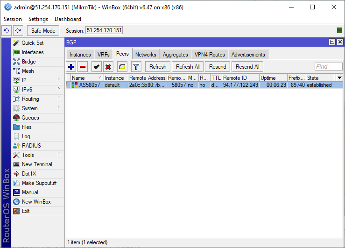This screenshot has width=345, height=248.
Task: Sort by the TTL column header
Action: click(x=216, y=78)
